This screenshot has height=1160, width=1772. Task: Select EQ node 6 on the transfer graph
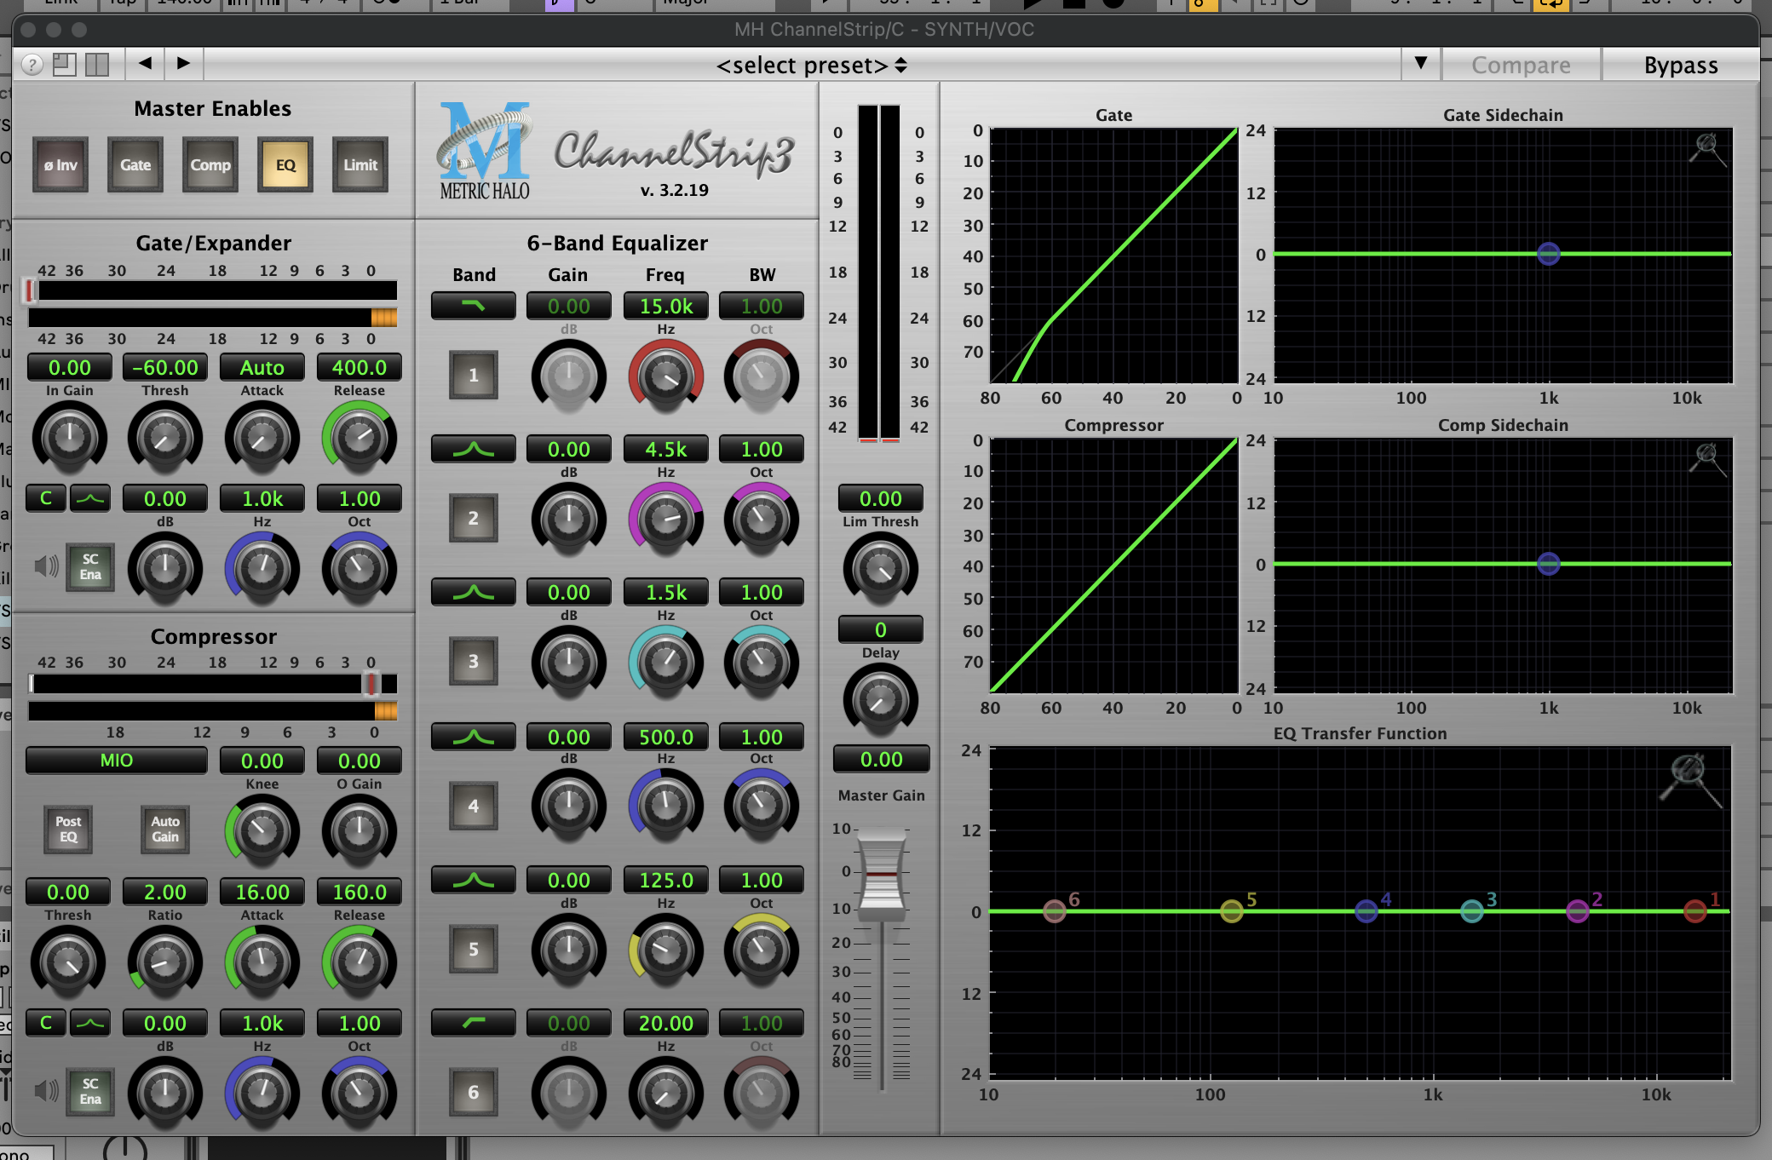tap(1055, 911)
